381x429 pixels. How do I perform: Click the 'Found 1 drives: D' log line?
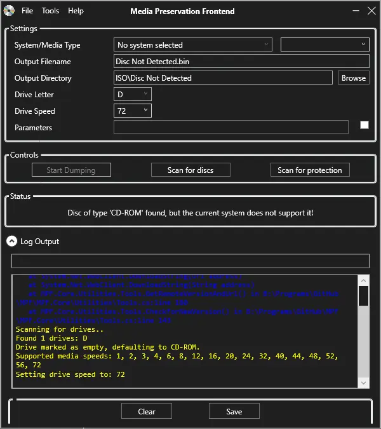(51, 338)
